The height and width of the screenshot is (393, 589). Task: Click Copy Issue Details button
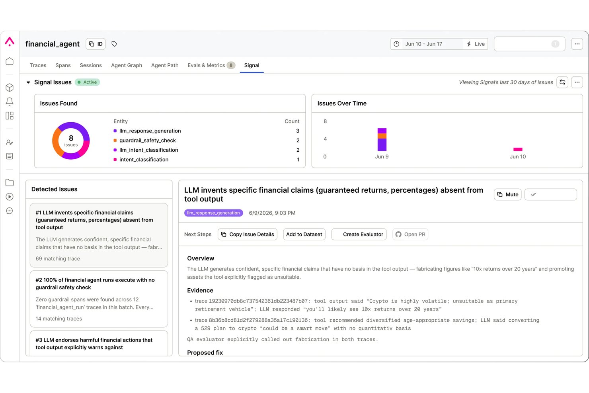248,235
